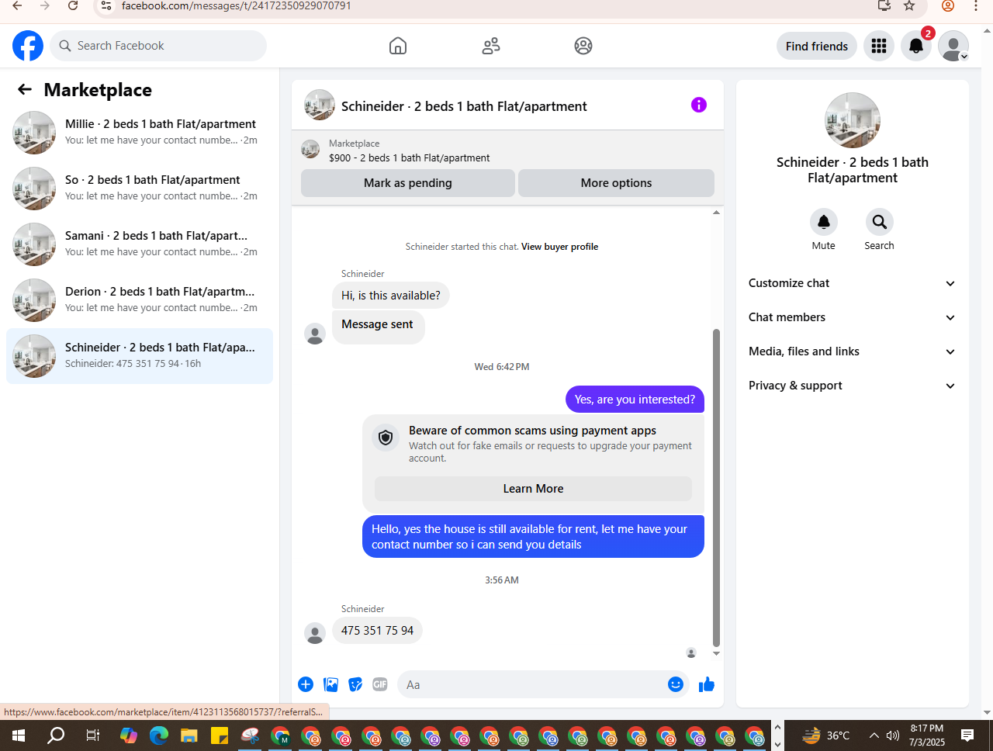Expand Privacy & support section
Viewport: 993px width, 751px height.
coord(853,386)
